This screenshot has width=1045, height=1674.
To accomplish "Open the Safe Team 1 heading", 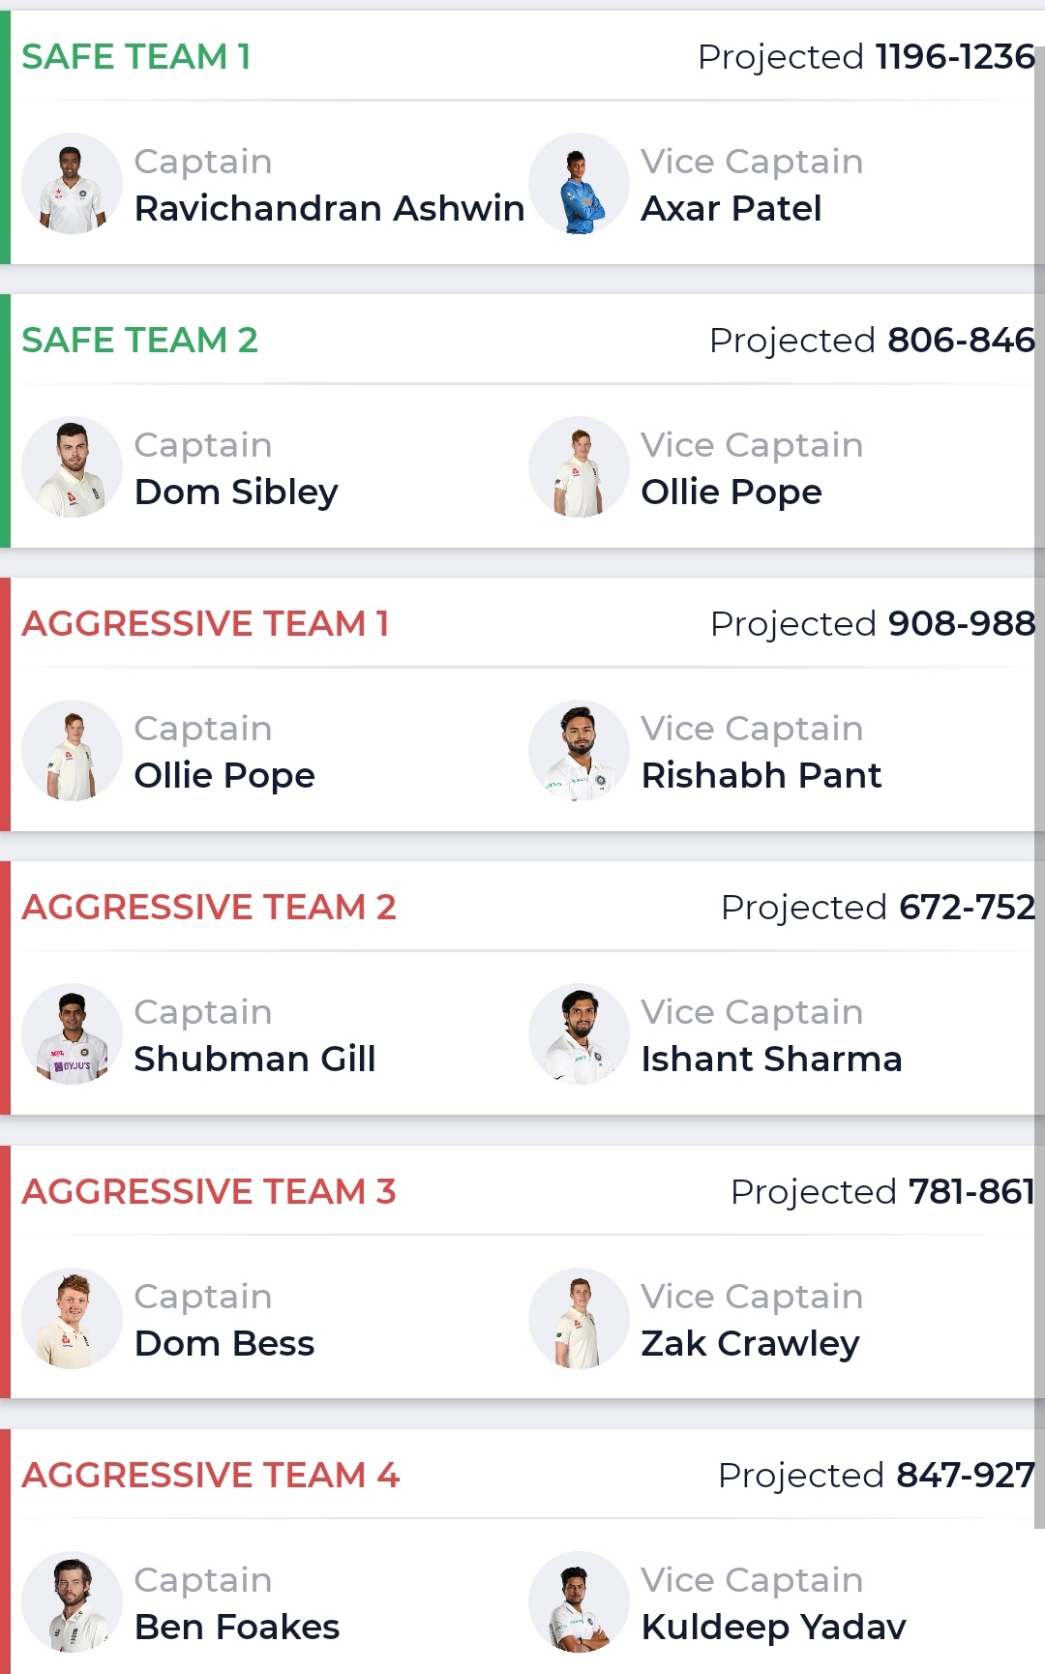I will click(x=136, y=57).
